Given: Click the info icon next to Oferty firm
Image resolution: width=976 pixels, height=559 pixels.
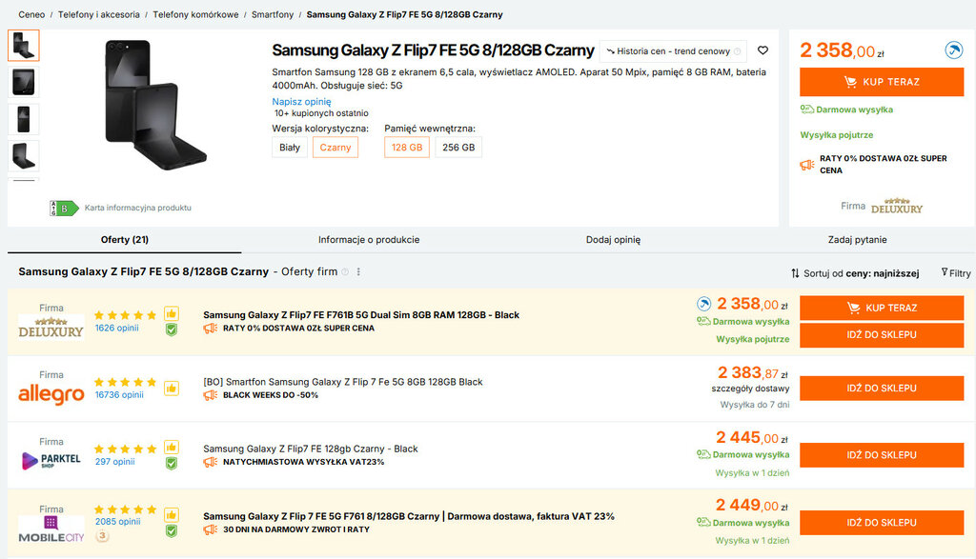Looking at the screenshot, I should click(345, 272).
